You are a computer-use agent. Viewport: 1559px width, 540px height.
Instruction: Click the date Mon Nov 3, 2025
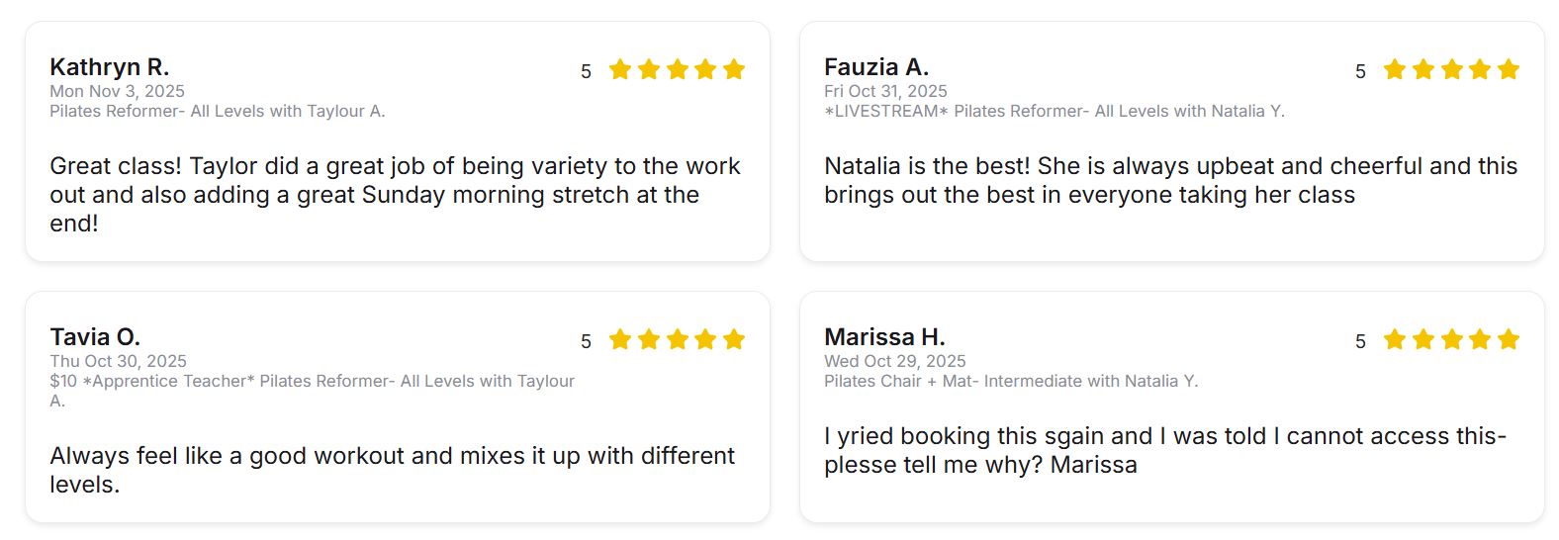click(x=117, y=91)
